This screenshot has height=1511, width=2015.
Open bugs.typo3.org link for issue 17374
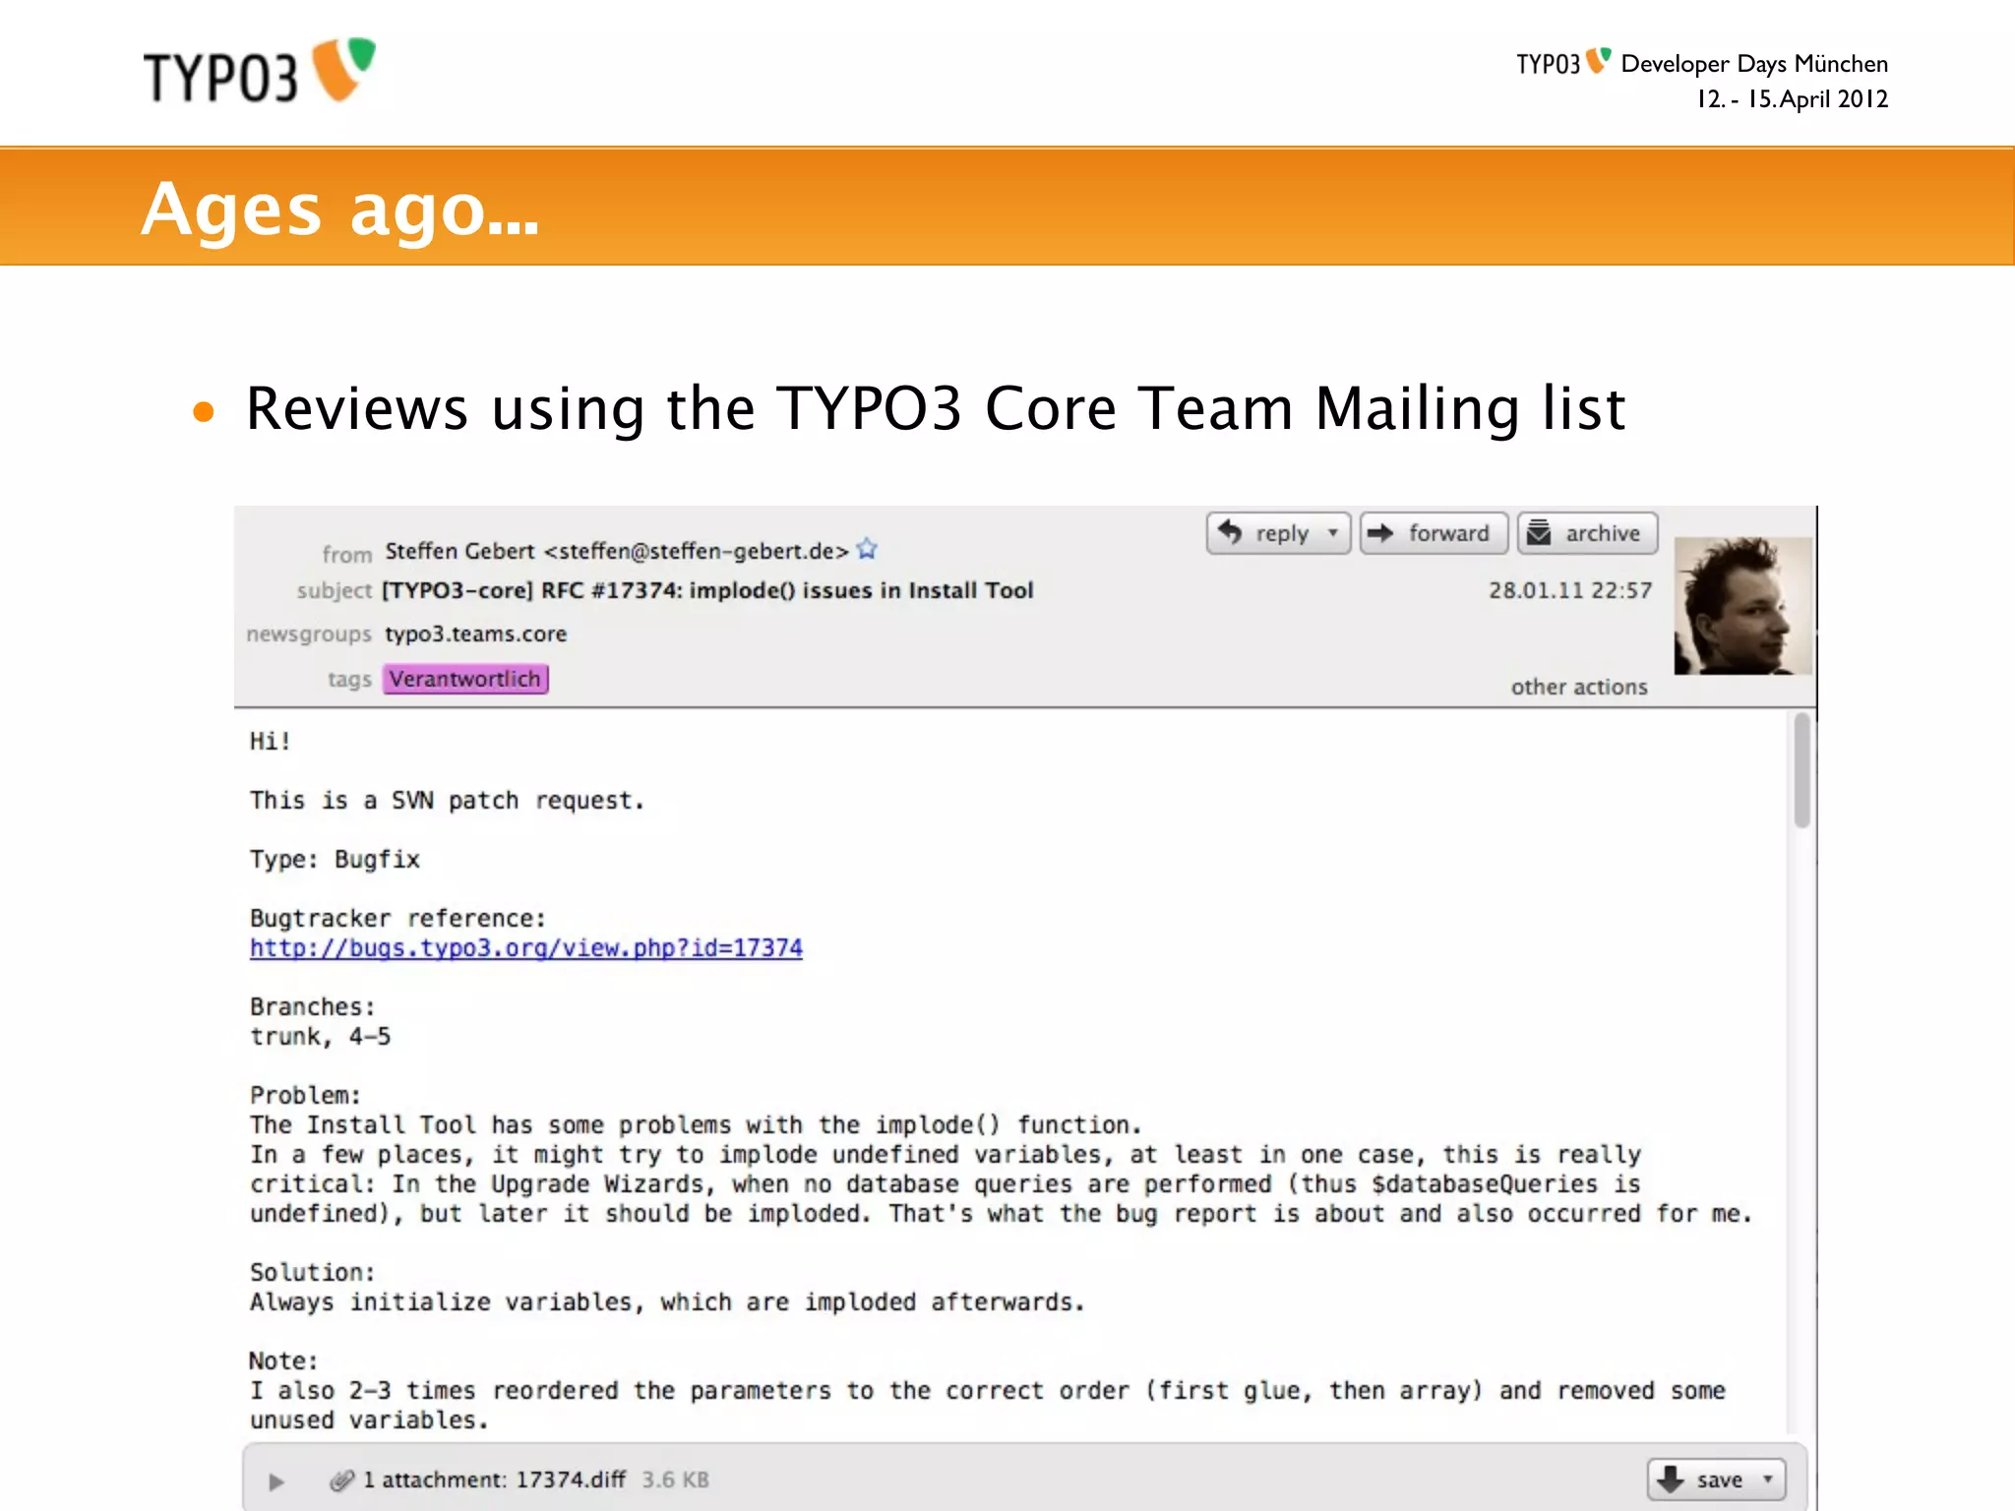tap(526, 948)
